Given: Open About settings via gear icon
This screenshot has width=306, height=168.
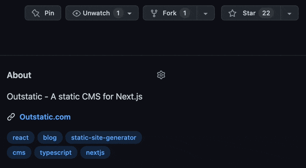Looking at the screenshot, I should click(161, 75).
